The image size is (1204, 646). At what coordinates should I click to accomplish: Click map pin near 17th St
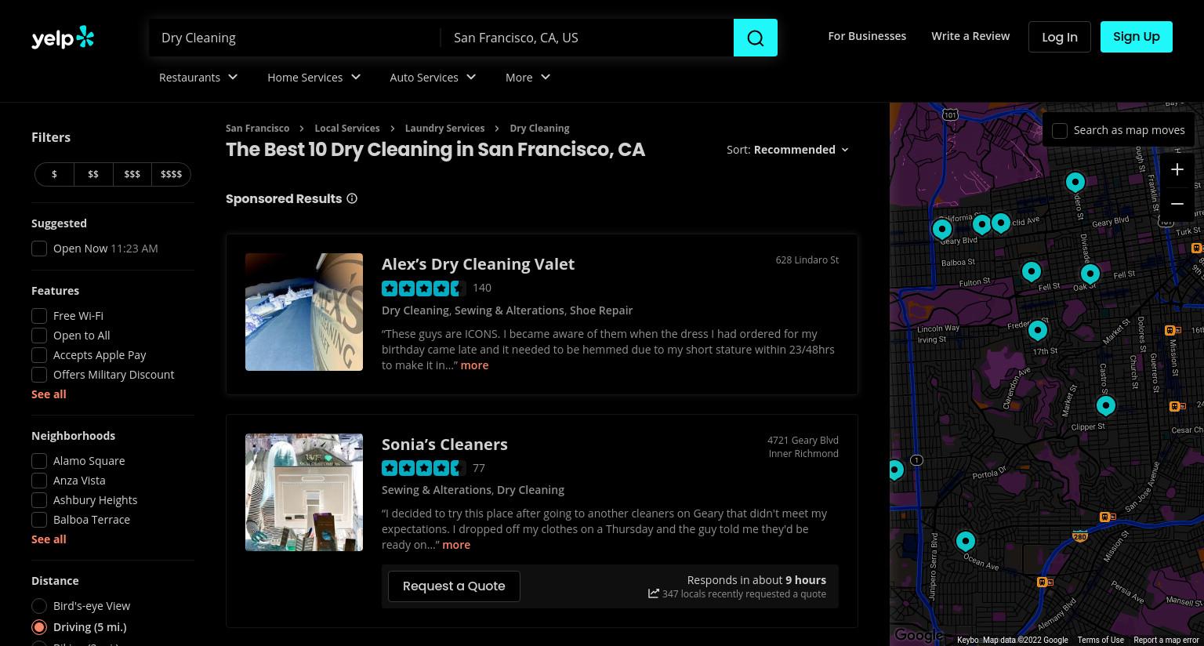pos(1038,330)
